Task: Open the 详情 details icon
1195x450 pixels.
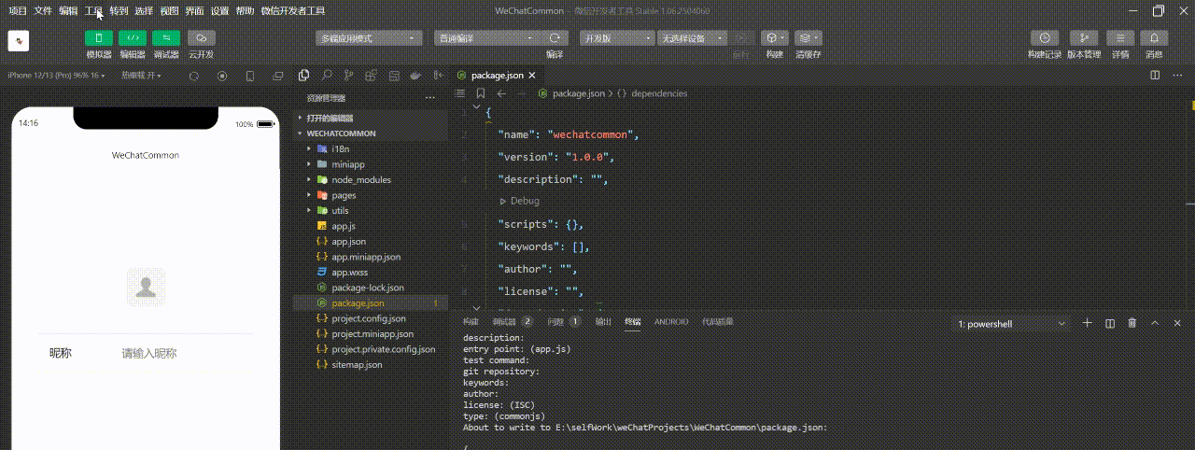Action: tap(1120, 38)
